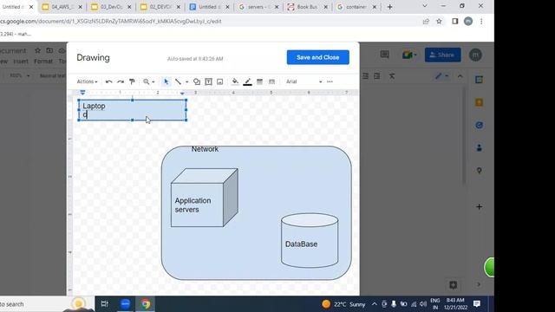Viewport: 555px width, 312px height.
Task: Open the zoom dropdown arrow
Action: click(153, 81)
